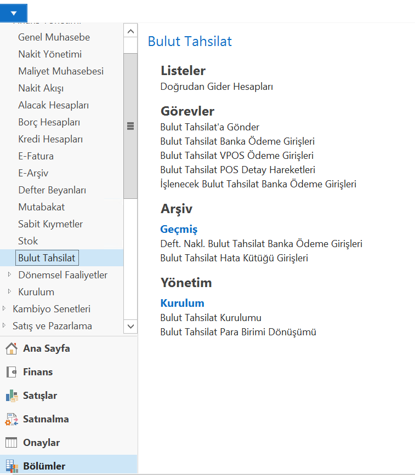The width and height of the screenshot is (415, 475).
Task: Open the Satınalma menu item
Action: pyautogui.click(x=46, y=419)
